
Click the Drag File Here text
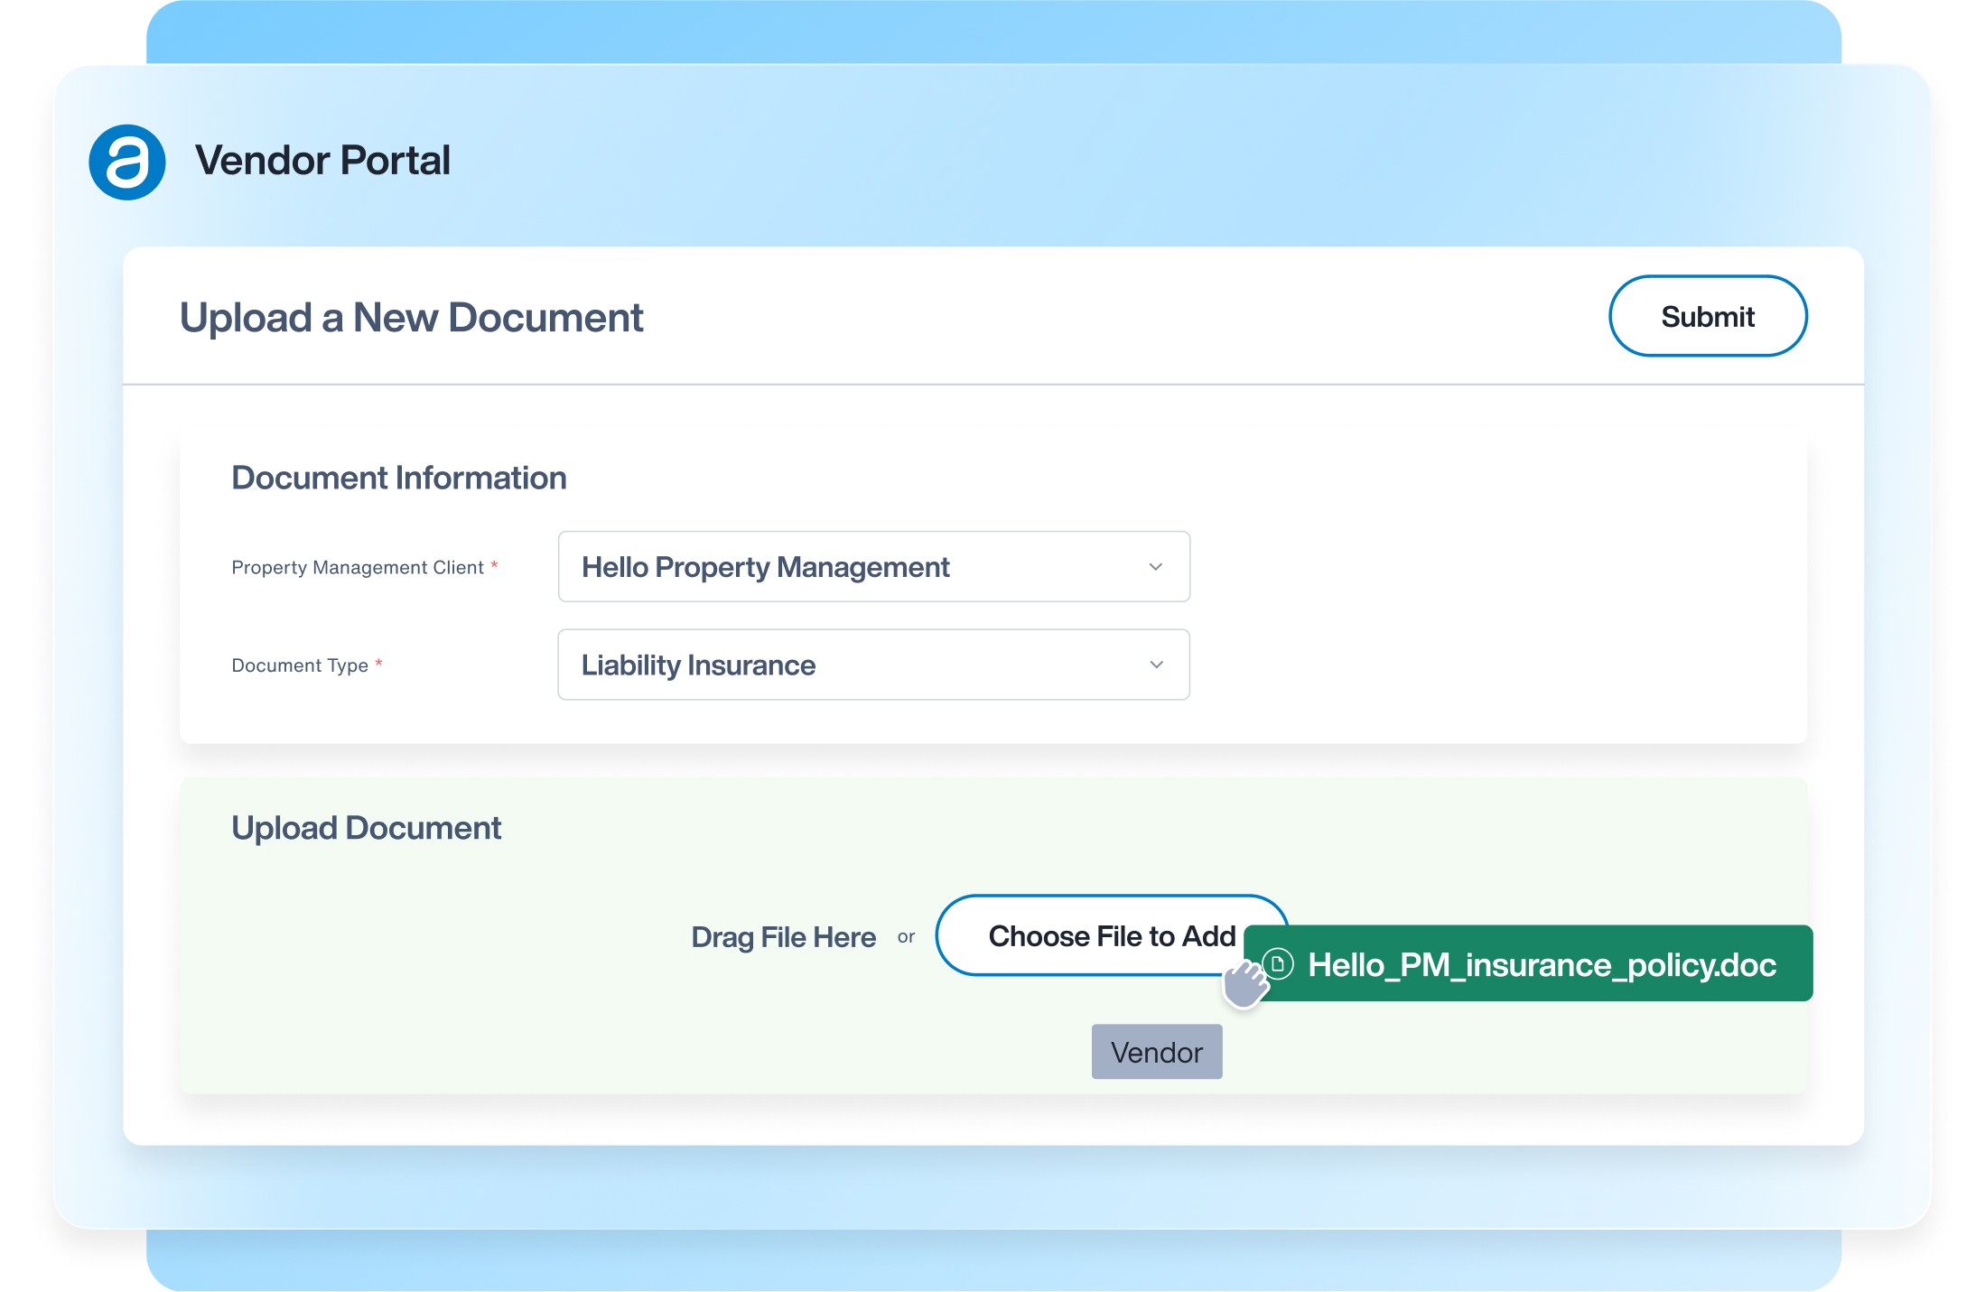coord(783,937)
